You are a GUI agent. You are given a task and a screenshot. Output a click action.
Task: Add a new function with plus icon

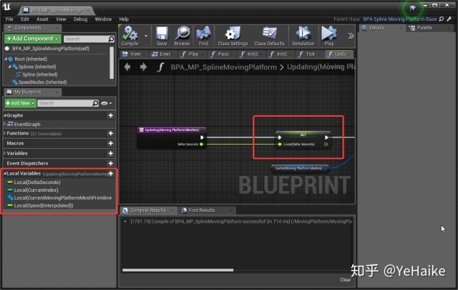[x=111, y=133]
